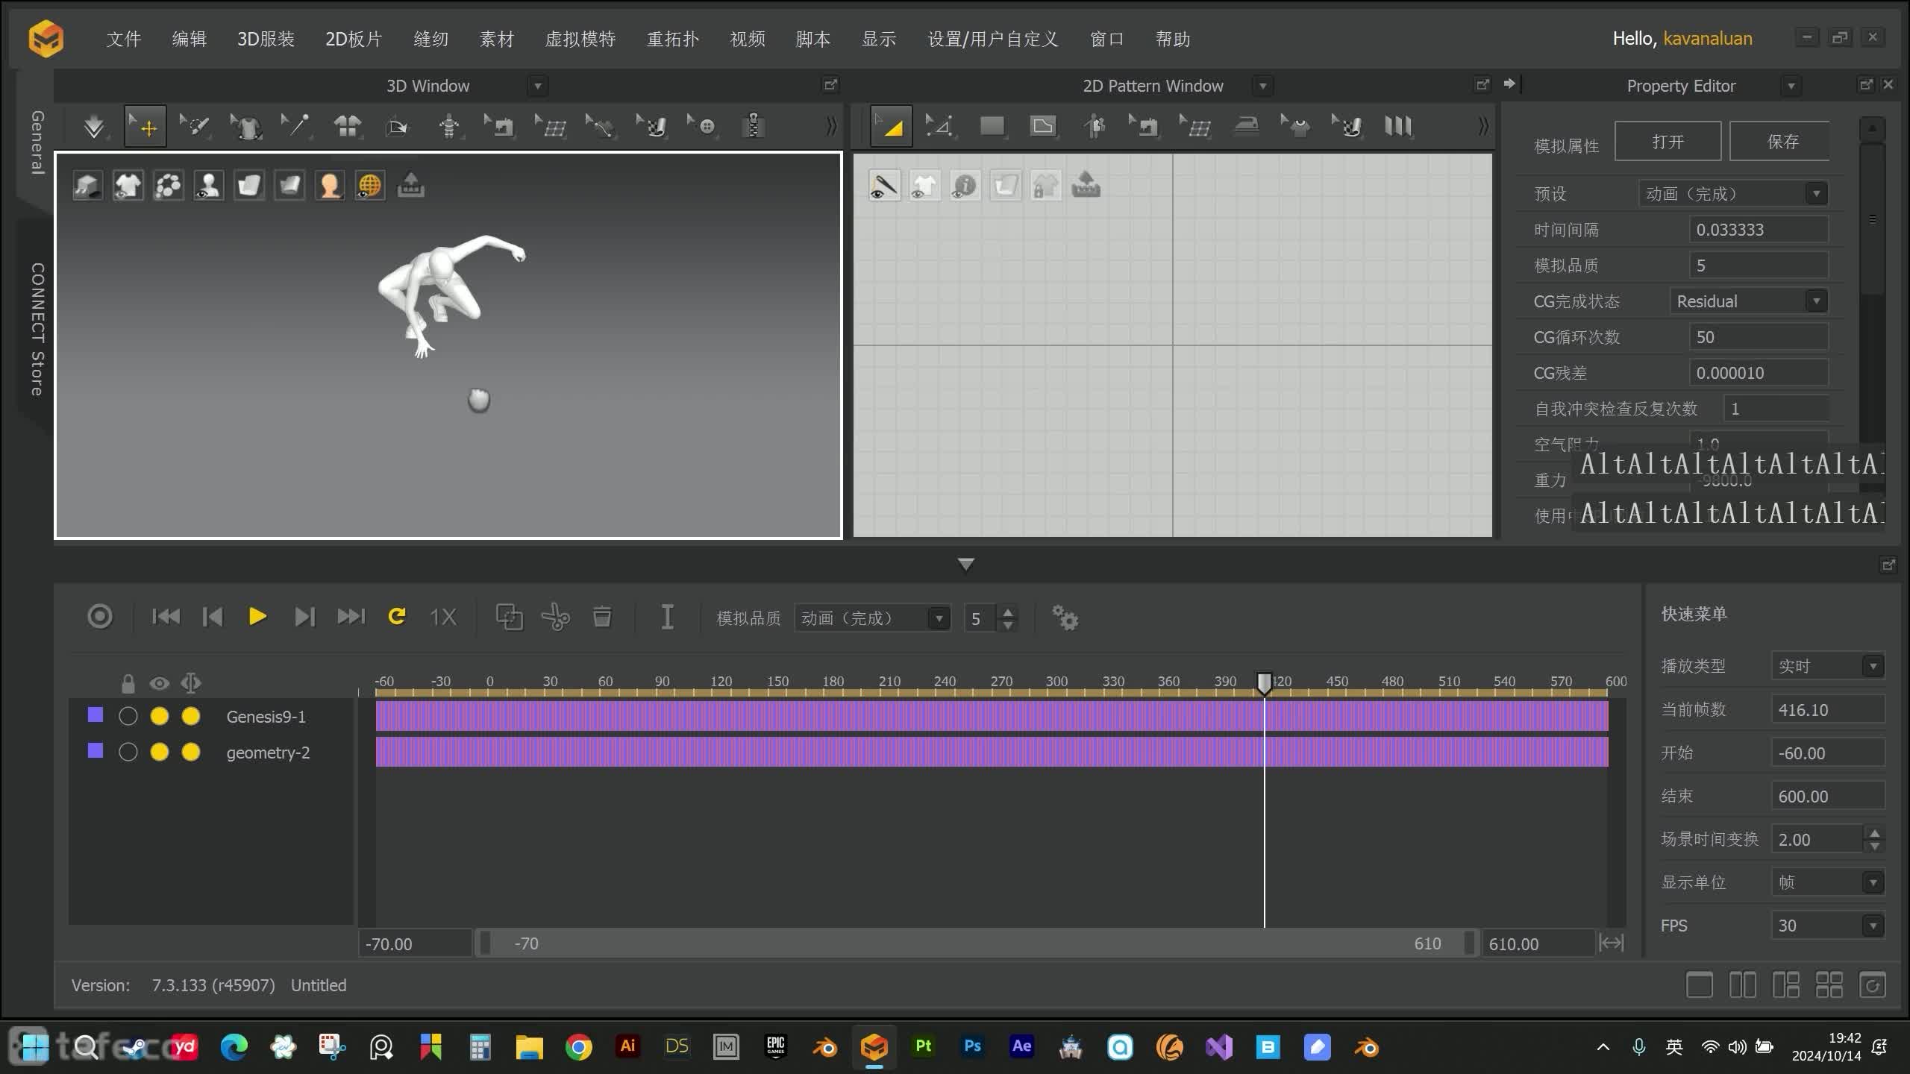
Task: Select the Rectangle tool in 2D toolbar
Action: click(992, 126)
